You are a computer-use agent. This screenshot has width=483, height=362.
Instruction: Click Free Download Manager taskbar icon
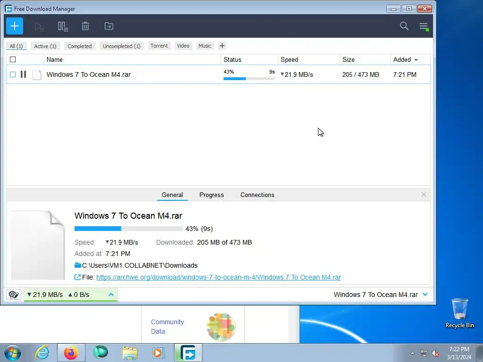[188, 353]
